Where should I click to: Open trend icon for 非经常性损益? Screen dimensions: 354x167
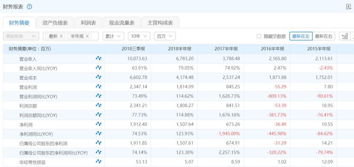pyautogui.click(x=99, y=161)
